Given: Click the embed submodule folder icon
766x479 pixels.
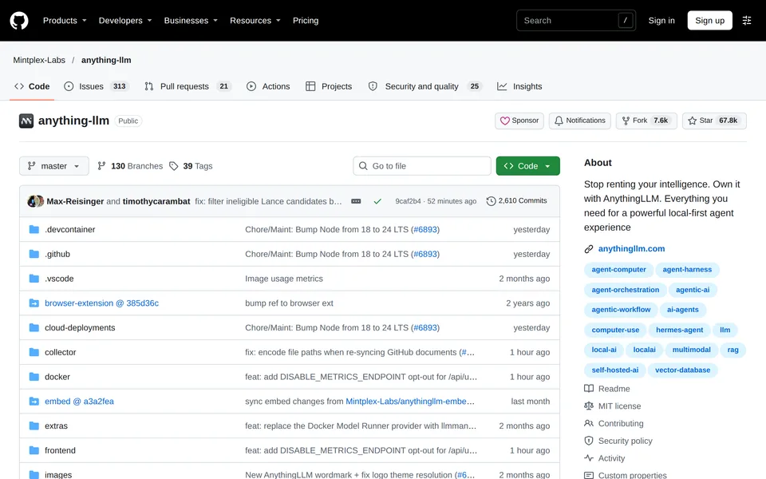Looking at the screenshot, I should click(x=34, y=402).
